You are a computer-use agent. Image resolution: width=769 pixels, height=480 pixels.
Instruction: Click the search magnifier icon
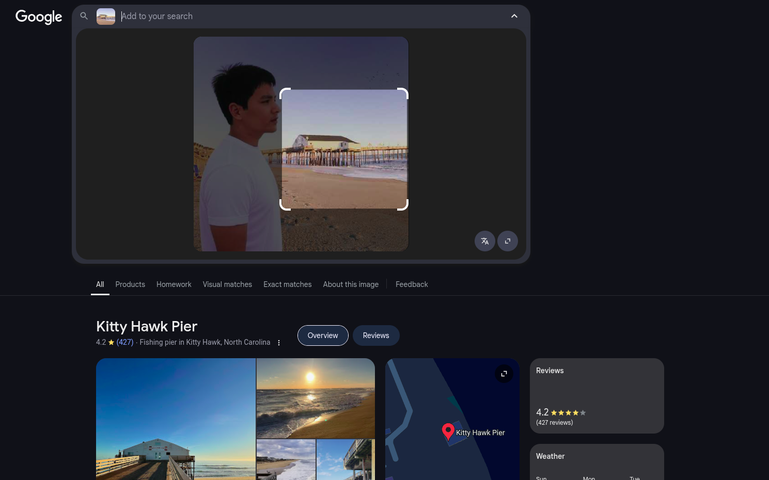(84, 16)
